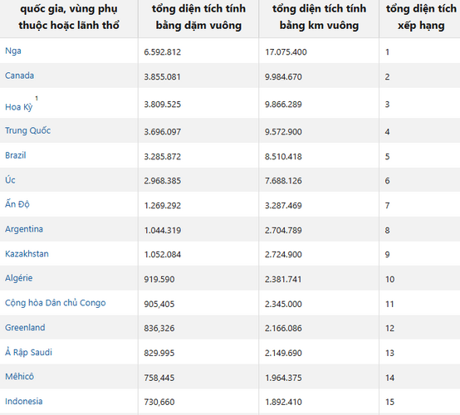Open Cộng hòa Dân chủ Congo link

[56, 303]
